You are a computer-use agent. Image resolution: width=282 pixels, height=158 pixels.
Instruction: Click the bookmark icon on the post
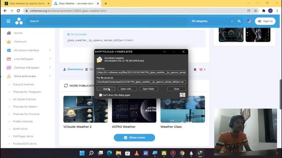[x=195, y=69]
